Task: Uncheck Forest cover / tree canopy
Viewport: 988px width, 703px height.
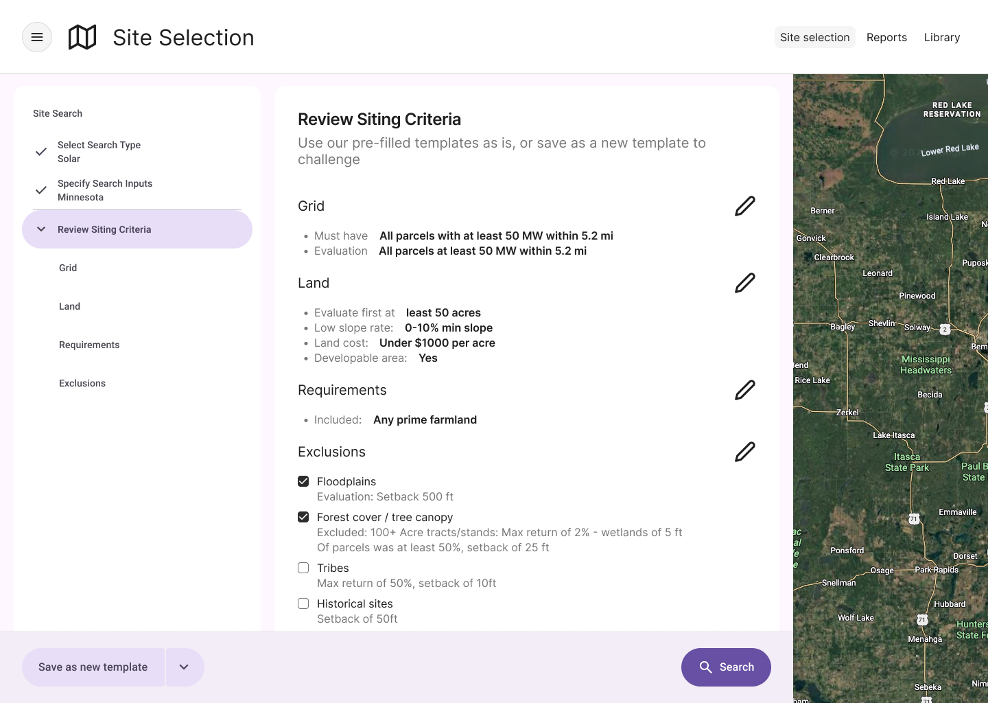Action: (x=303, y=517)
